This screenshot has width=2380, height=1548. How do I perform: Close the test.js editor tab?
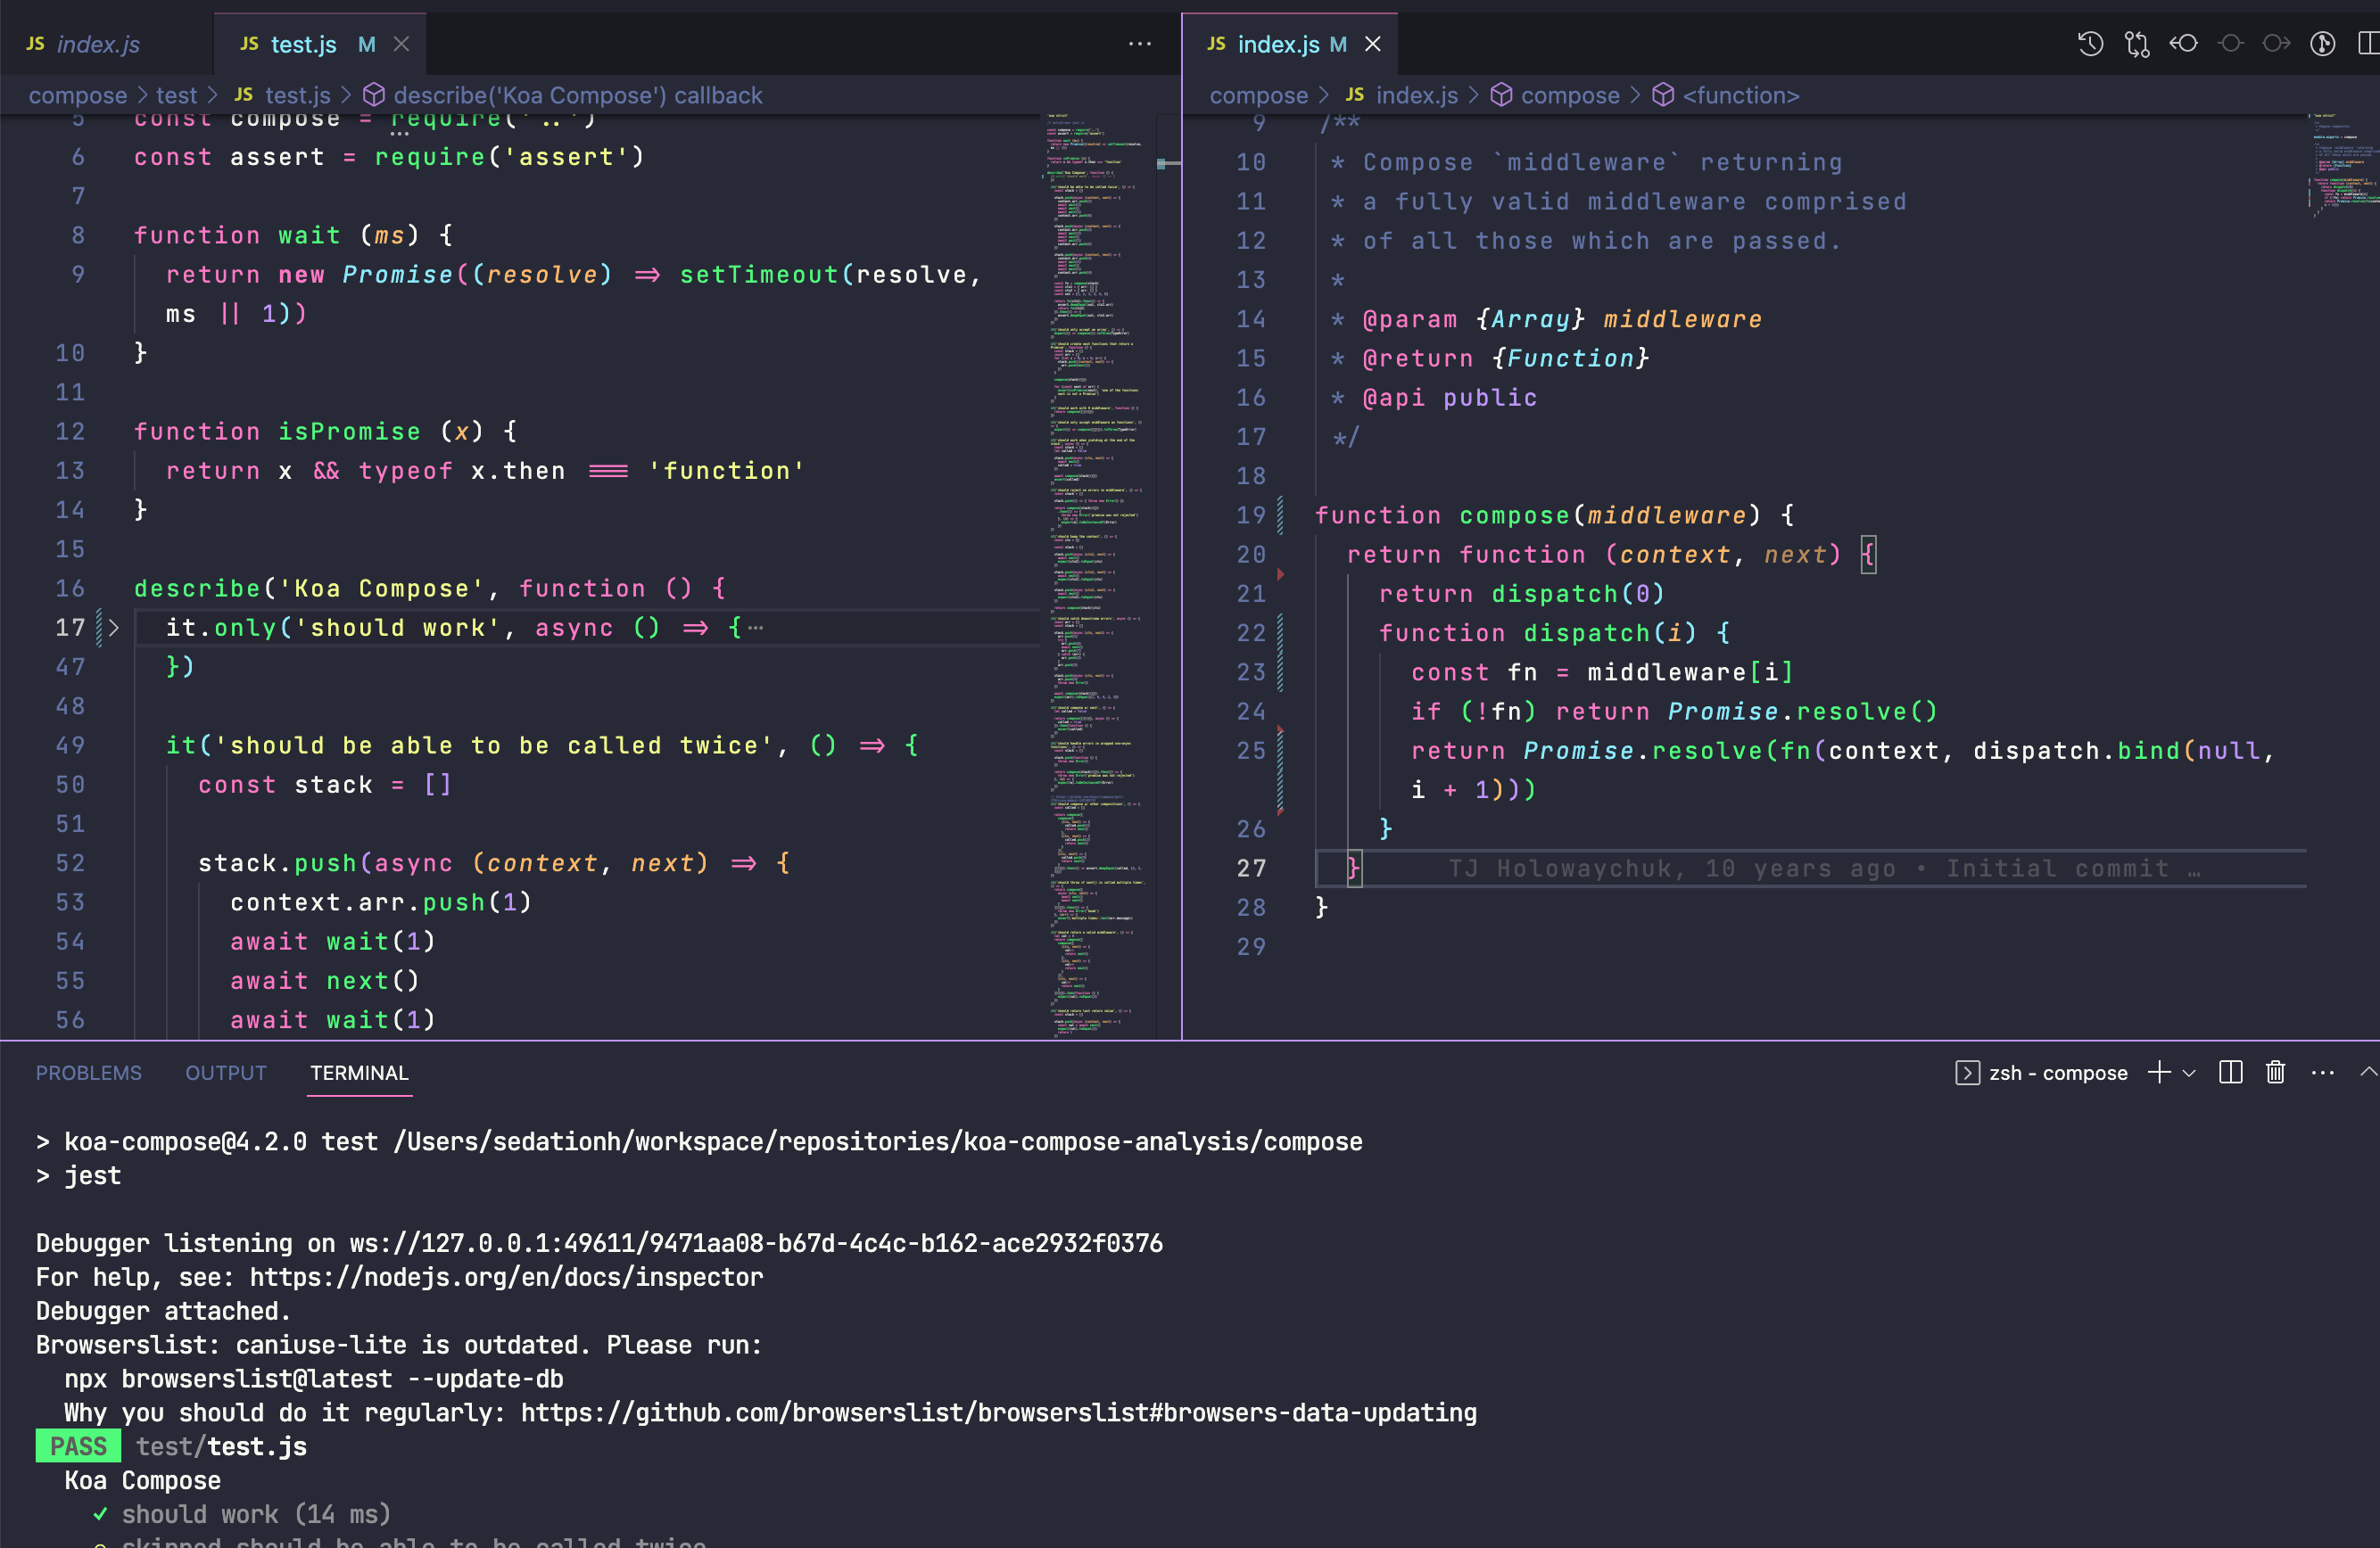[402, 44]
